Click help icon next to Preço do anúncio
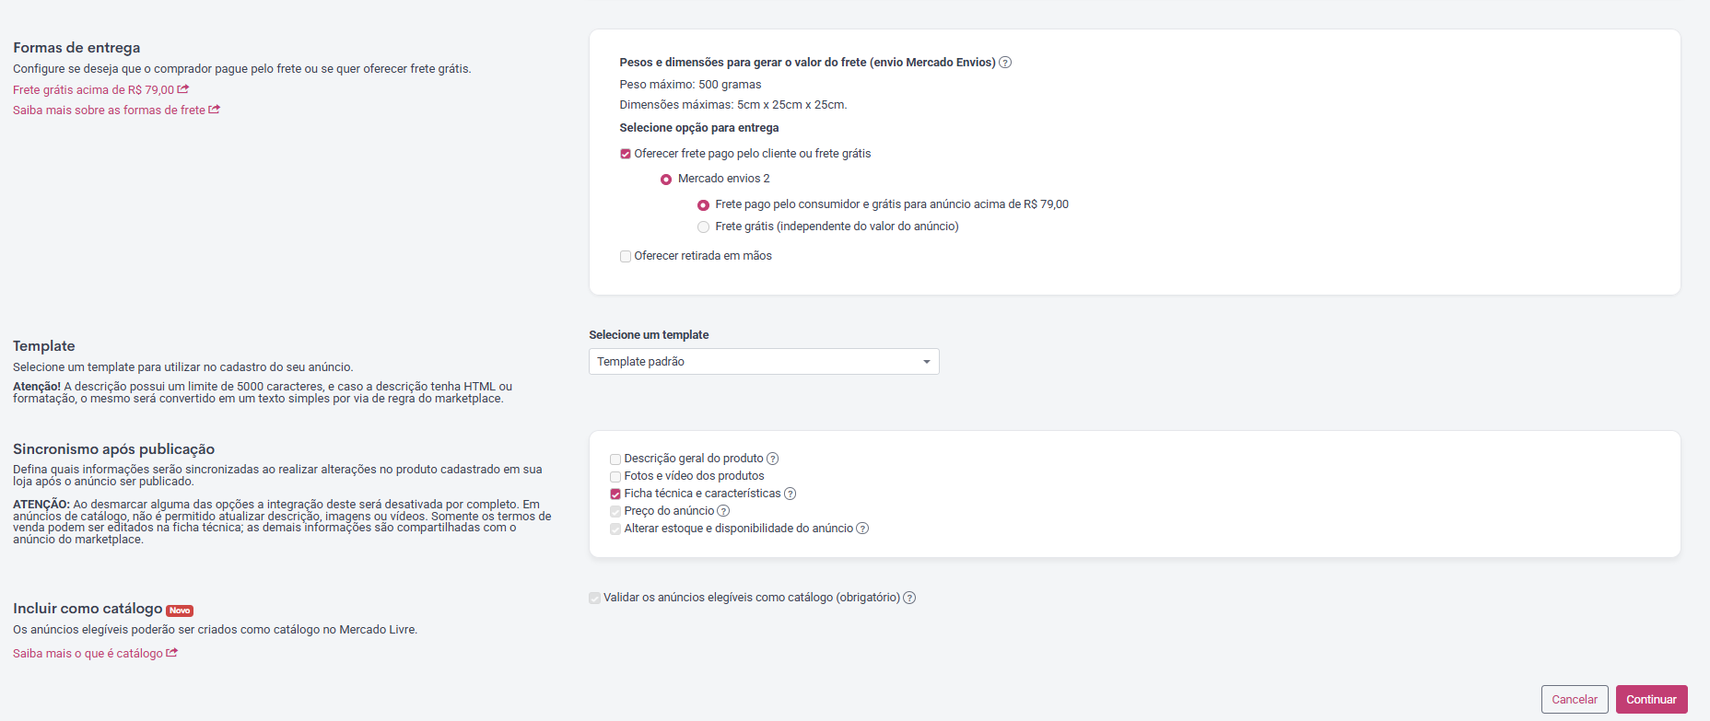This screenshot has height=721, width=1710. (723, 511)
